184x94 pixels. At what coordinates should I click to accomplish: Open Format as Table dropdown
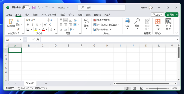coord(106,25)
